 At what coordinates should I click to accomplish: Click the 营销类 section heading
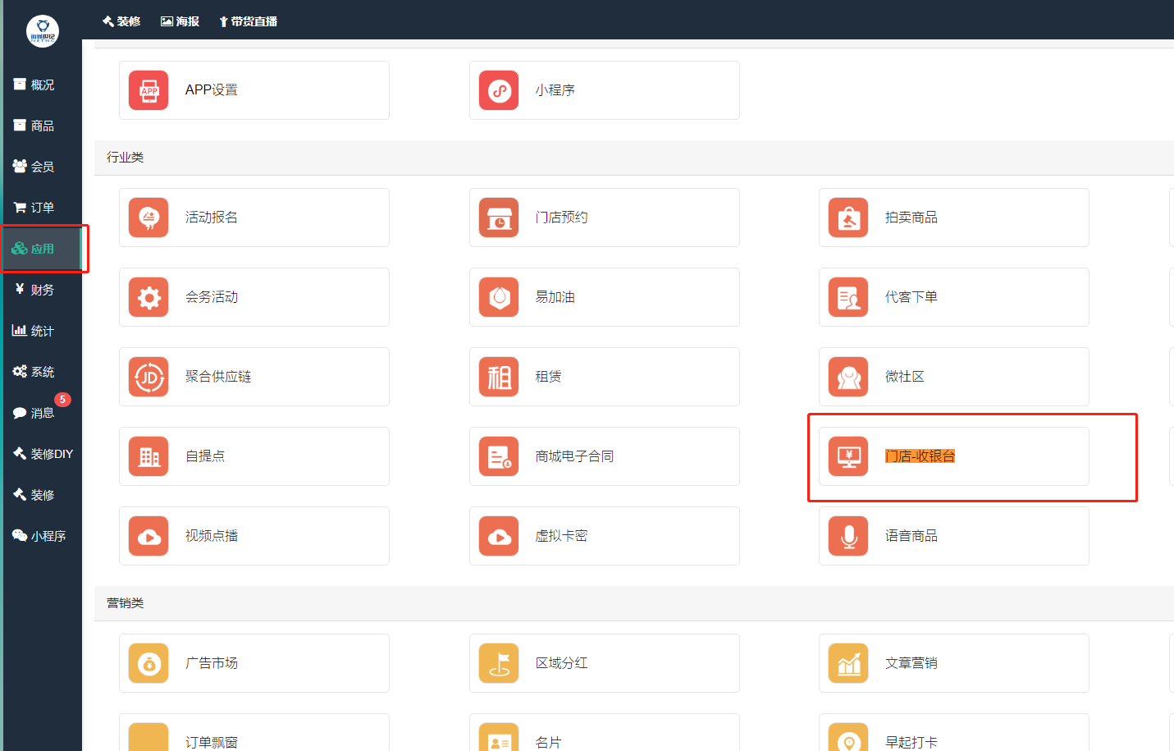point(126,603)
